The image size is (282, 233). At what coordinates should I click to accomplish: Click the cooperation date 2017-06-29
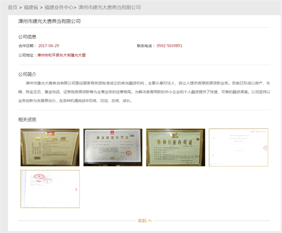[x=49, y=46]
